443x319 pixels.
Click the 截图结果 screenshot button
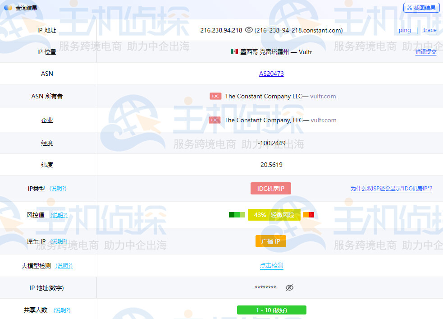tap(421, 8)
